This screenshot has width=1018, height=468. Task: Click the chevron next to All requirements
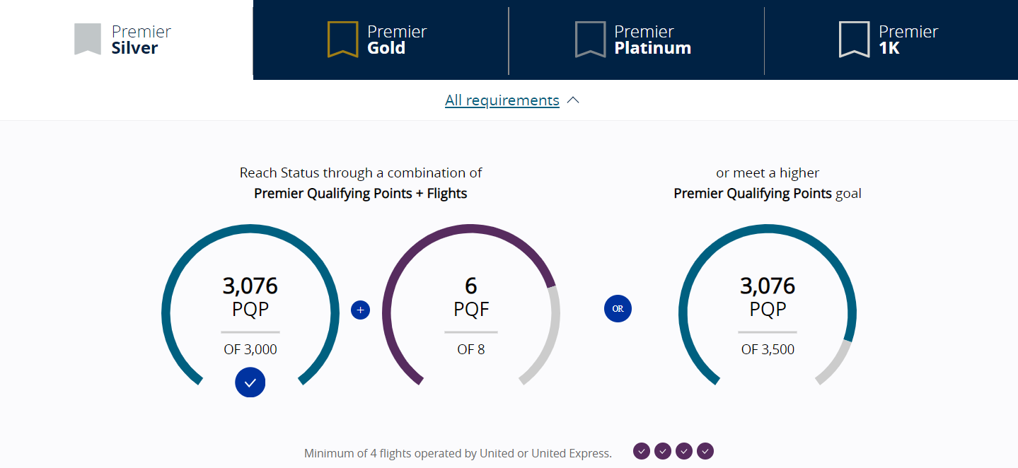click(x=573, y=100)
